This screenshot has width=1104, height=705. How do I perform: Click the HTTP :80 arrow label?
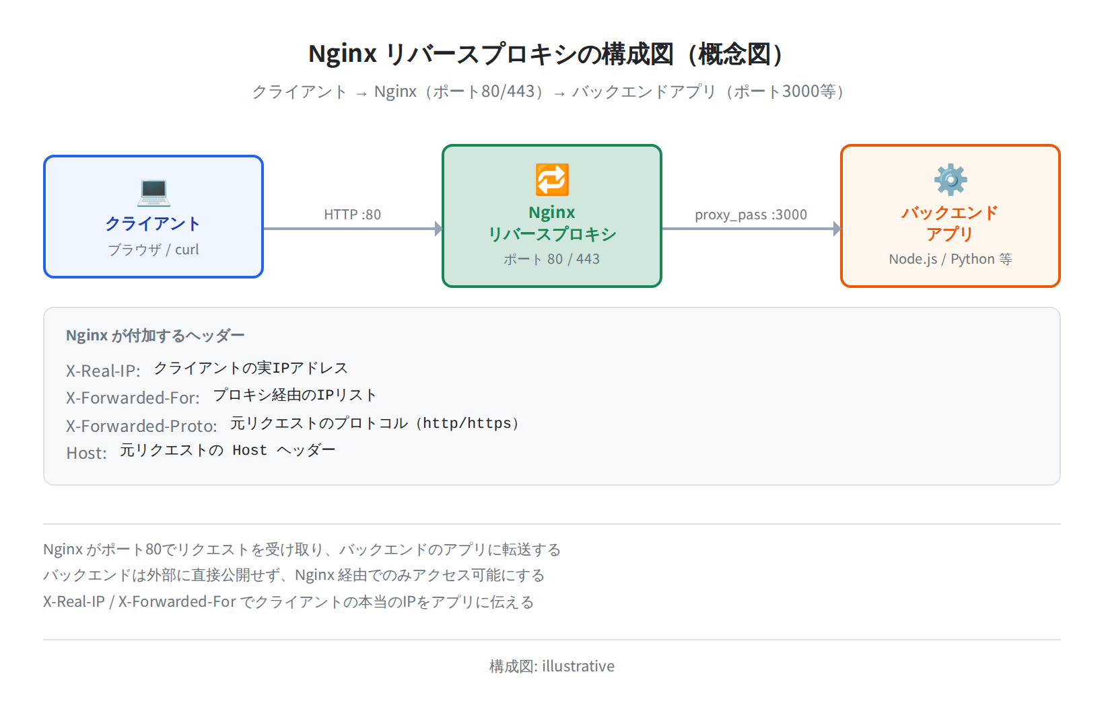[x=352, y=215]
